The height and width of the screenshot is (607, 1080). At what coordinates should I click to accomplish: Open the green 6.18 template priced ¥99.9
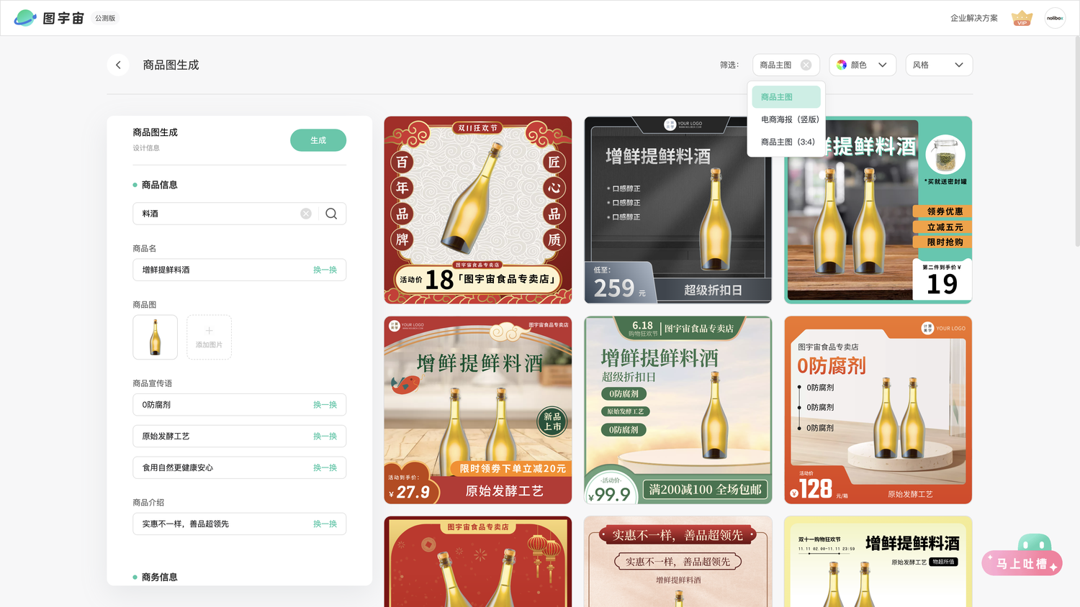click(678, 410)
